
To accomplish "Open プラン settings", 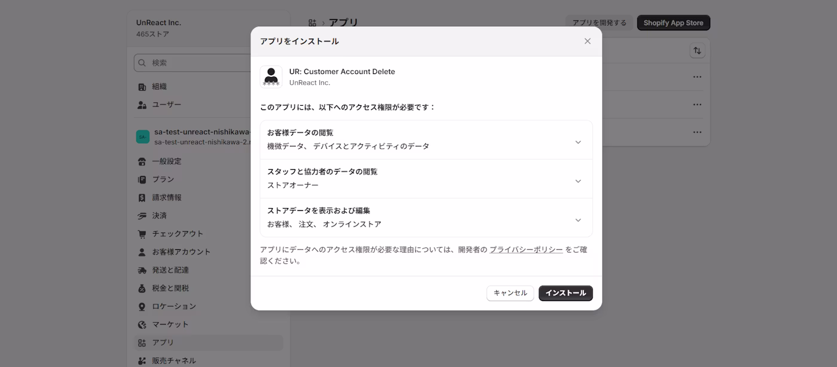I will tap(208, 179).
